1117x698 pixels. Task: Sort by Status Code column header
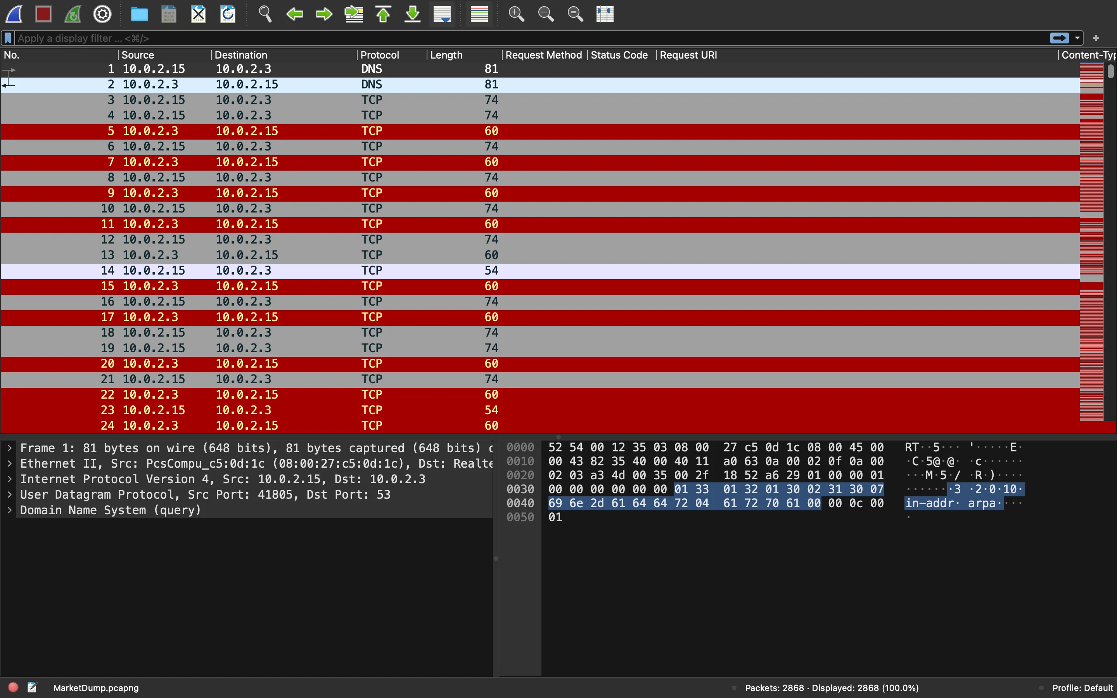tap(622, 55)
